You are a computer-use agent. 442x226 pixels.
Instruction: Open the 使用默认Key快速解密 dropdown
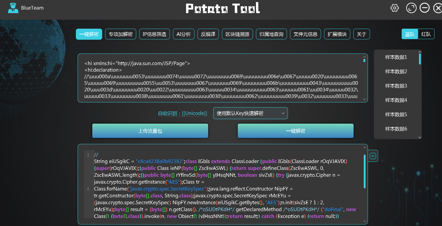pos(251,113)
